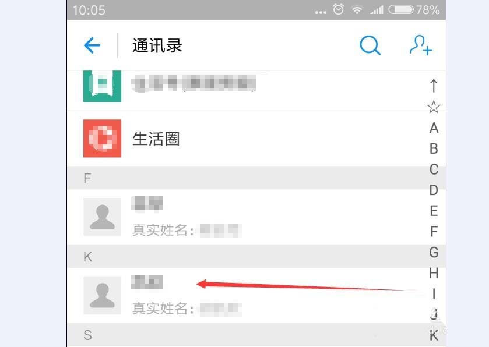489x347 pixels.
Task: Jump to letter A in index
Action: click(x=434, y=128)
